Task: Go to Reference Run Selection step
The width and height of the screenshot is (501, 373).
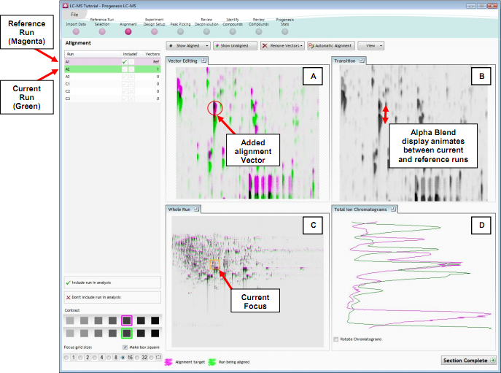Action: point(102,31)
